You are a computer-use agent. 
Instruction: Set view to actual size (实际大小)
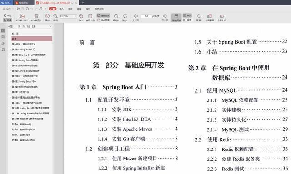pyautogui.click(x=90, y=18)
